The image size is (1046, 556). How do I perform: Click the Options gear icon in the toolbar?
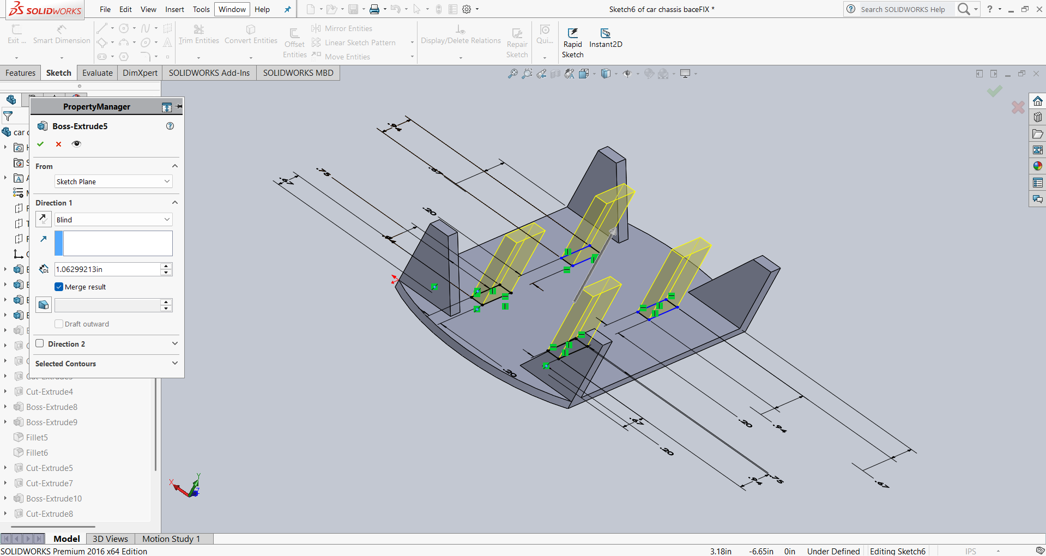tap(467, 9)
